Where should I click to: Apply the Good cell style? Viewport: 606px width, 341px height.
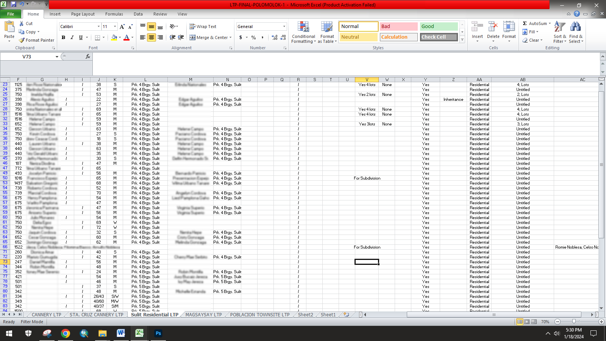tap(439, 26)
